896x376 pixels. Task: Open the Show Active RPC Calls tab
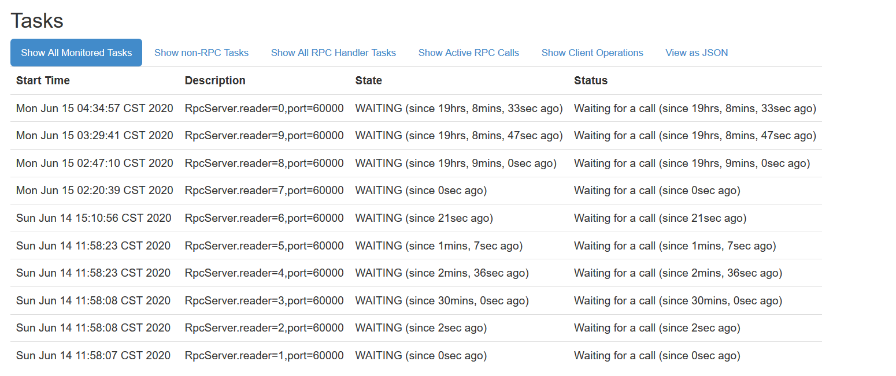point(468,53)
